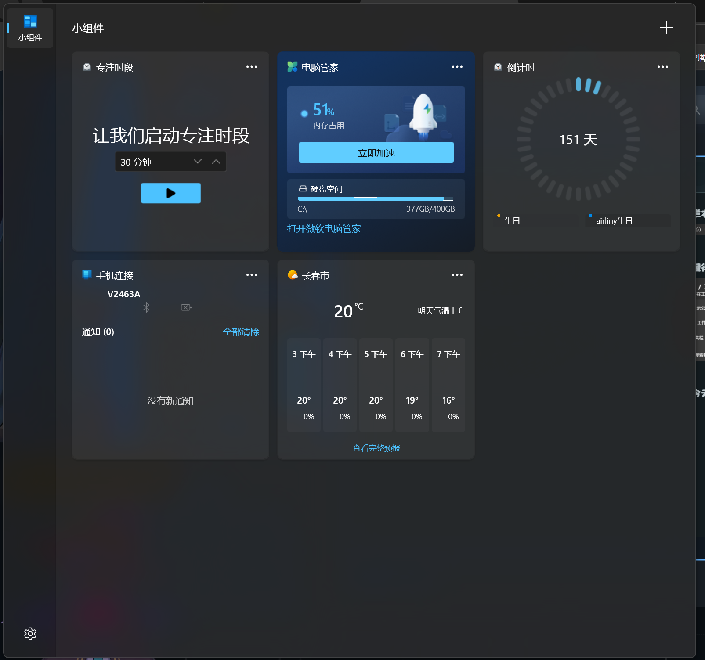Click 让我们启动专注时段 heading
This screenshot has height=660, width=705.
coord(171,135)
